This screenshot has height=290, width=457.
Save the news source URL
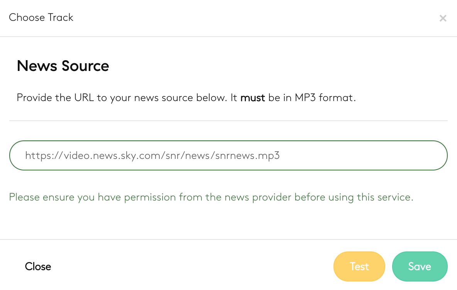[x=420, y=266]
